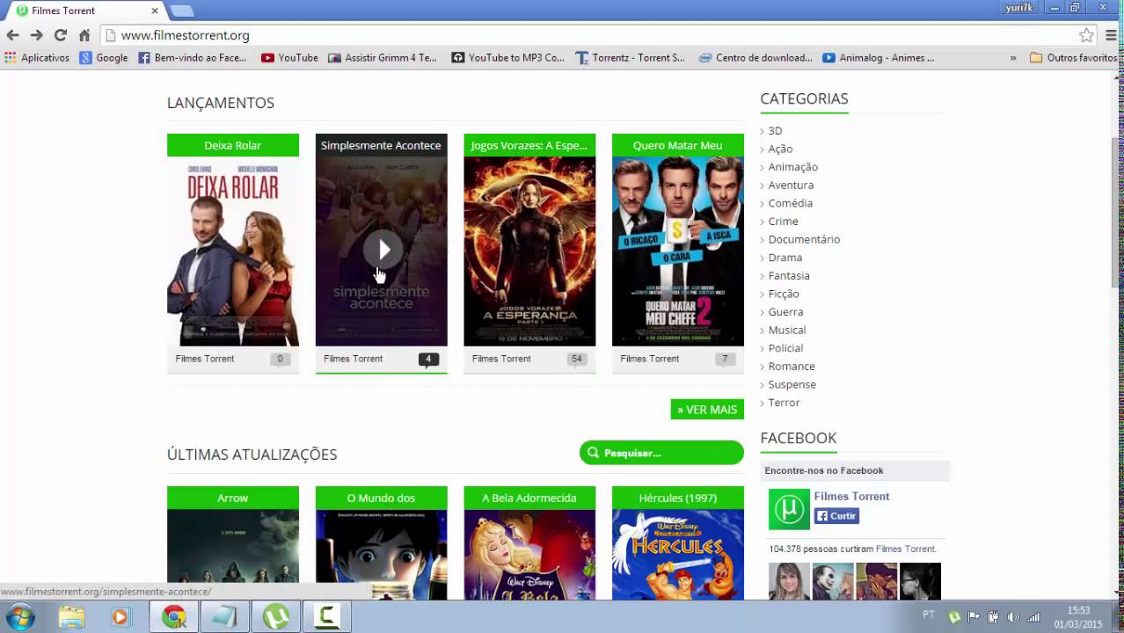Open uTorrent taskbar icon

pyautogui.click(x=276, y=617)
